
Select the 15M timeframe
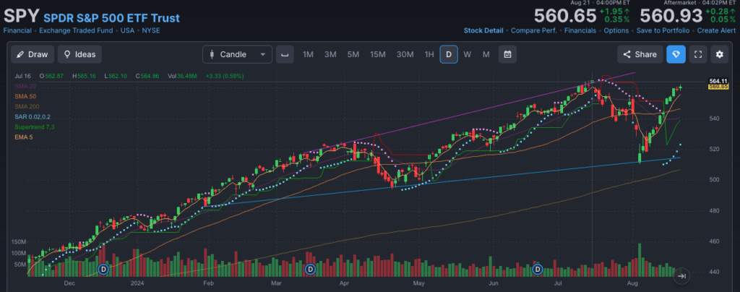pyautogui.click(x=377, y=54)
